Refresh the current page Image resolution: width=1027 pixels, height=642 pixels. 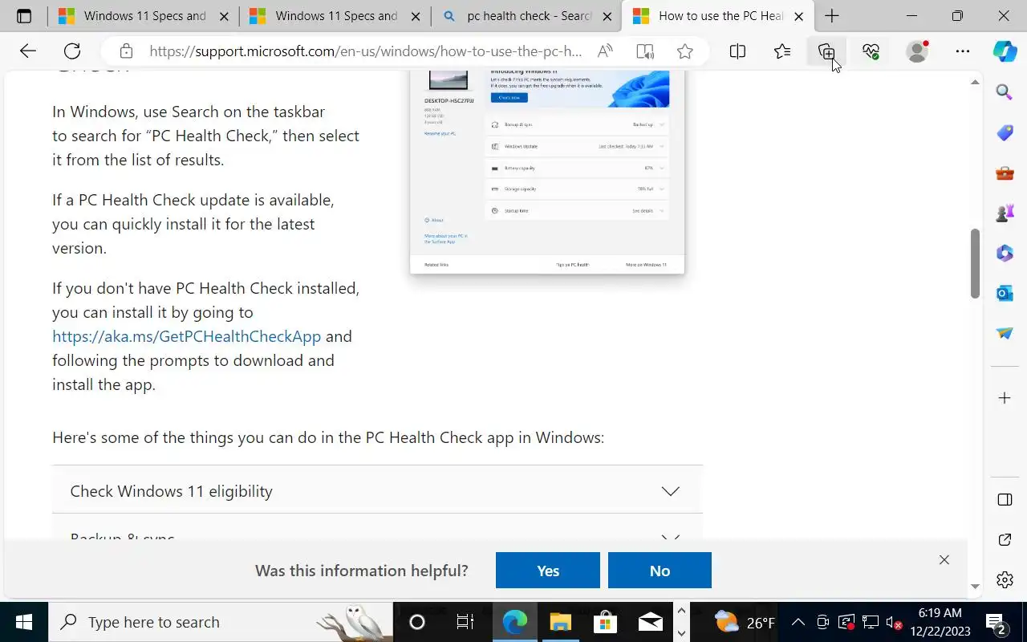tap(72, 51)
